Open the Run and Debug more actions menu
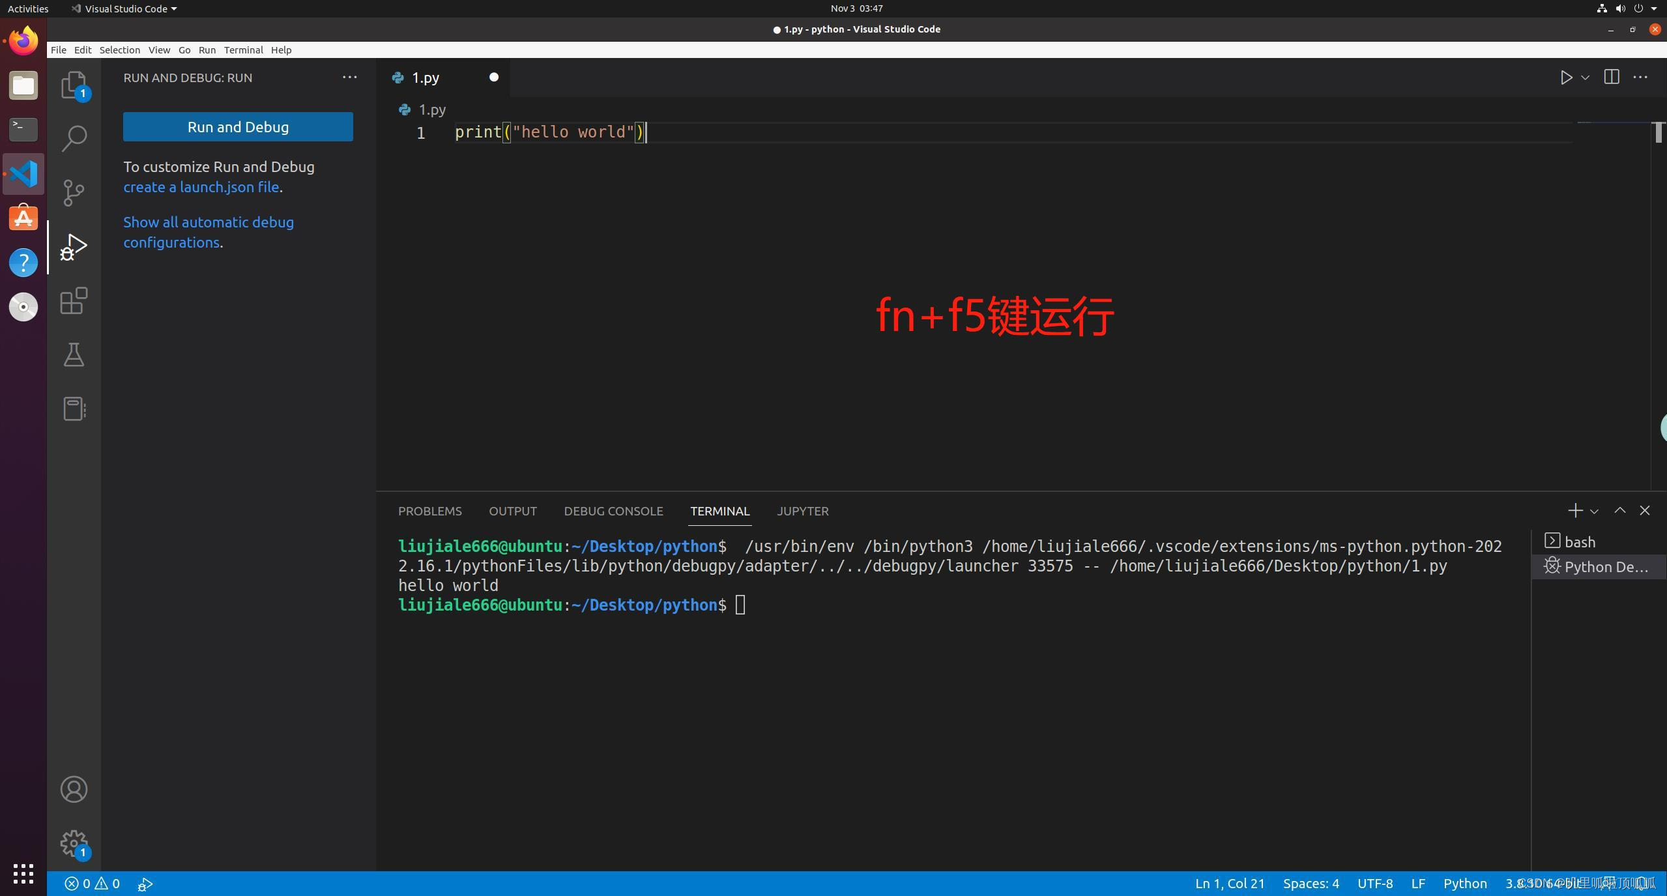Viewport: 1667px width, 896px height. (x=349, y=78)
